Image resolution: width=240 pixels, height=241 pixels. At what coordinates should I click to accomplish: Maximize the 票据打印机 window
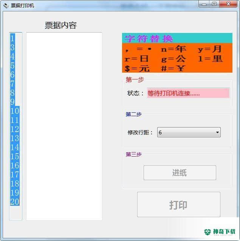point(214,4)
